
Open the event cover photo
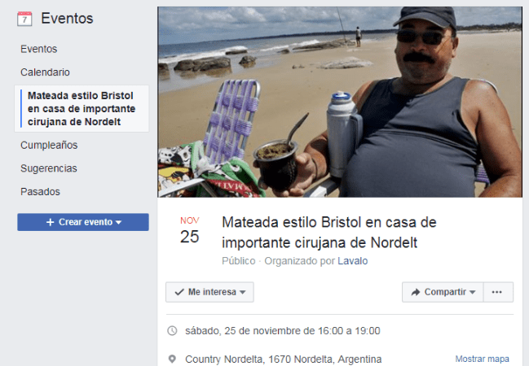[x=340, y=102]
